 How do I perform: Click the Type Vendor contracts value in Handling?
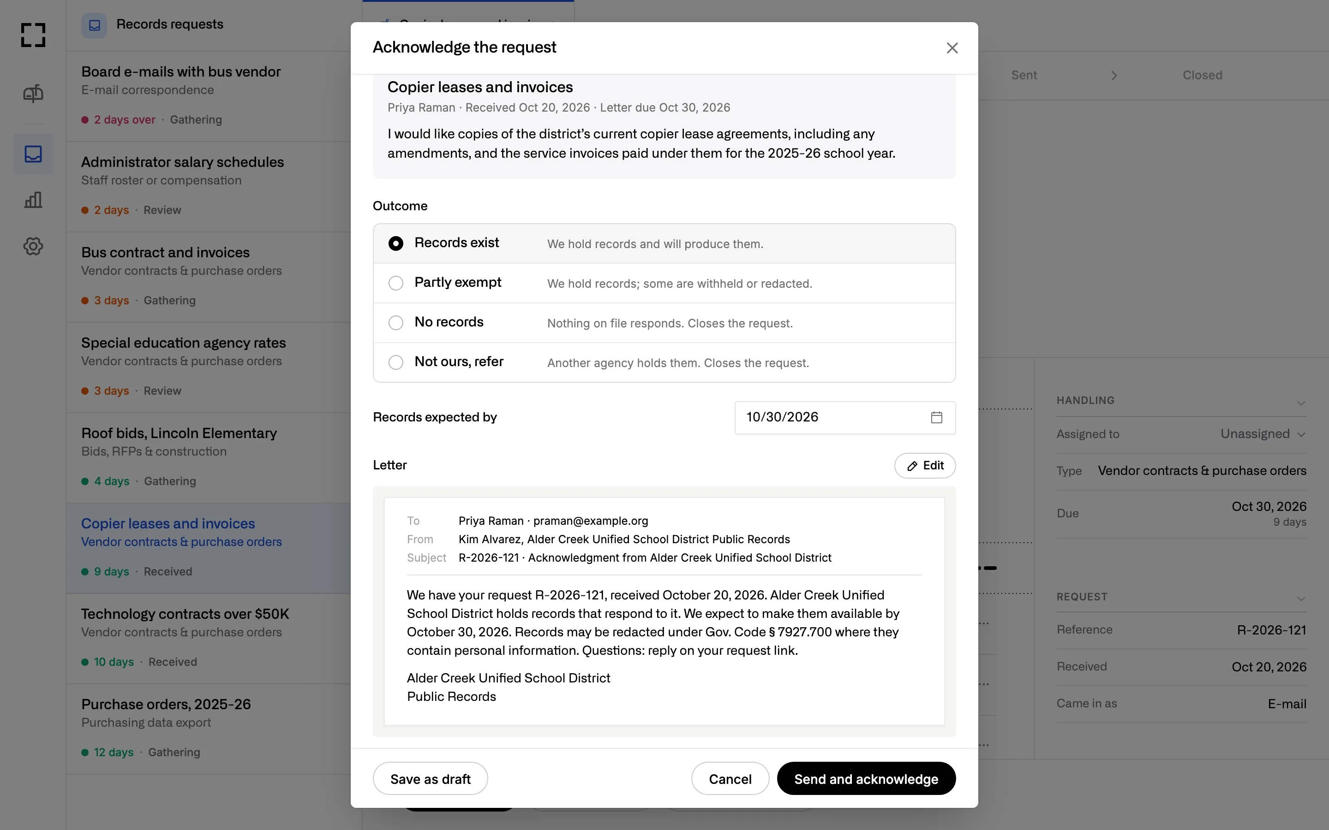pyautogui.click(x=1202, y=470)
